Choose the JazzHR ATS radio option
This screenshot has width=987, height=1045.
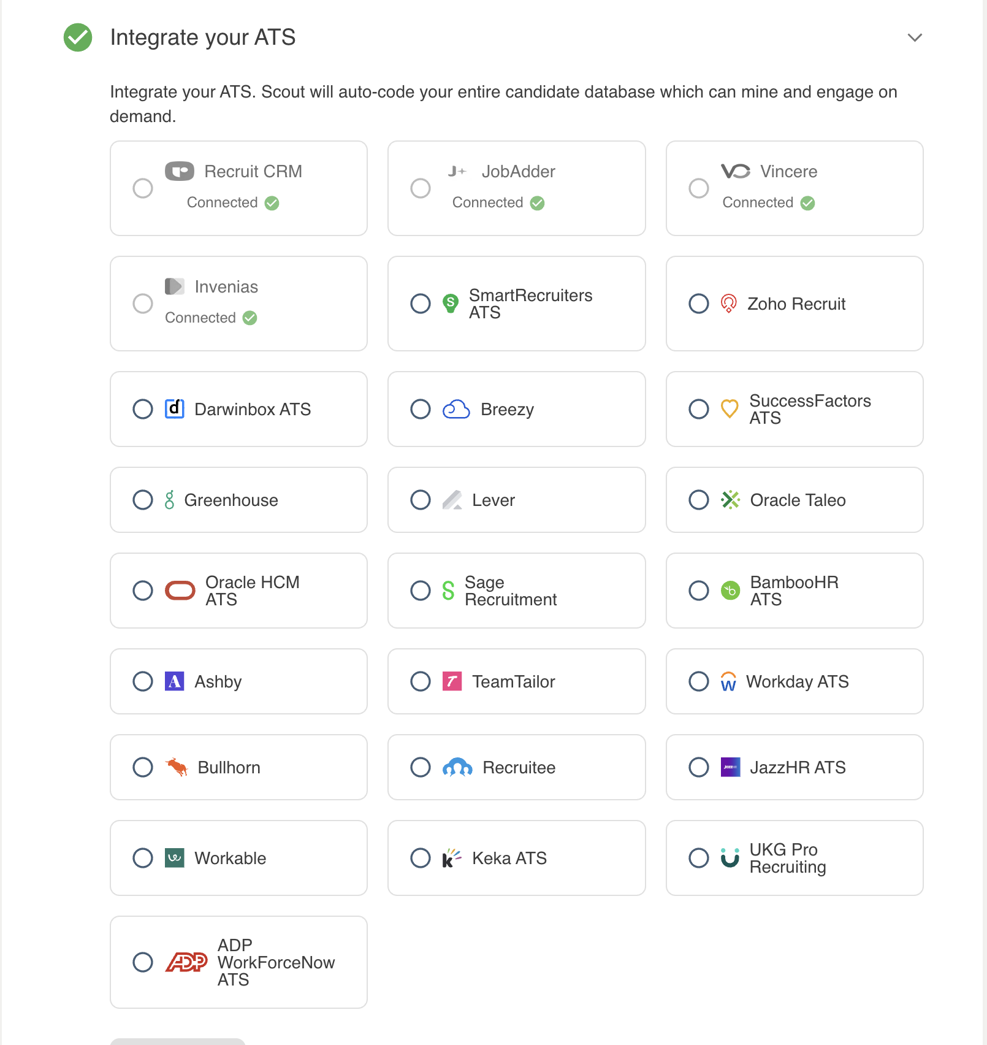coord(699,767)
